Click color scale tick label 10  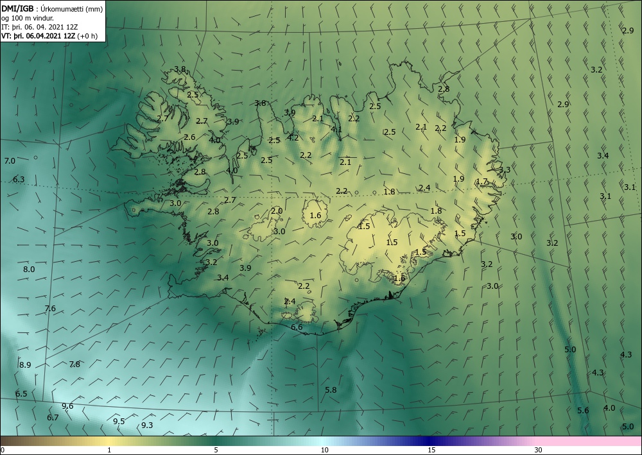pos(325,450)
